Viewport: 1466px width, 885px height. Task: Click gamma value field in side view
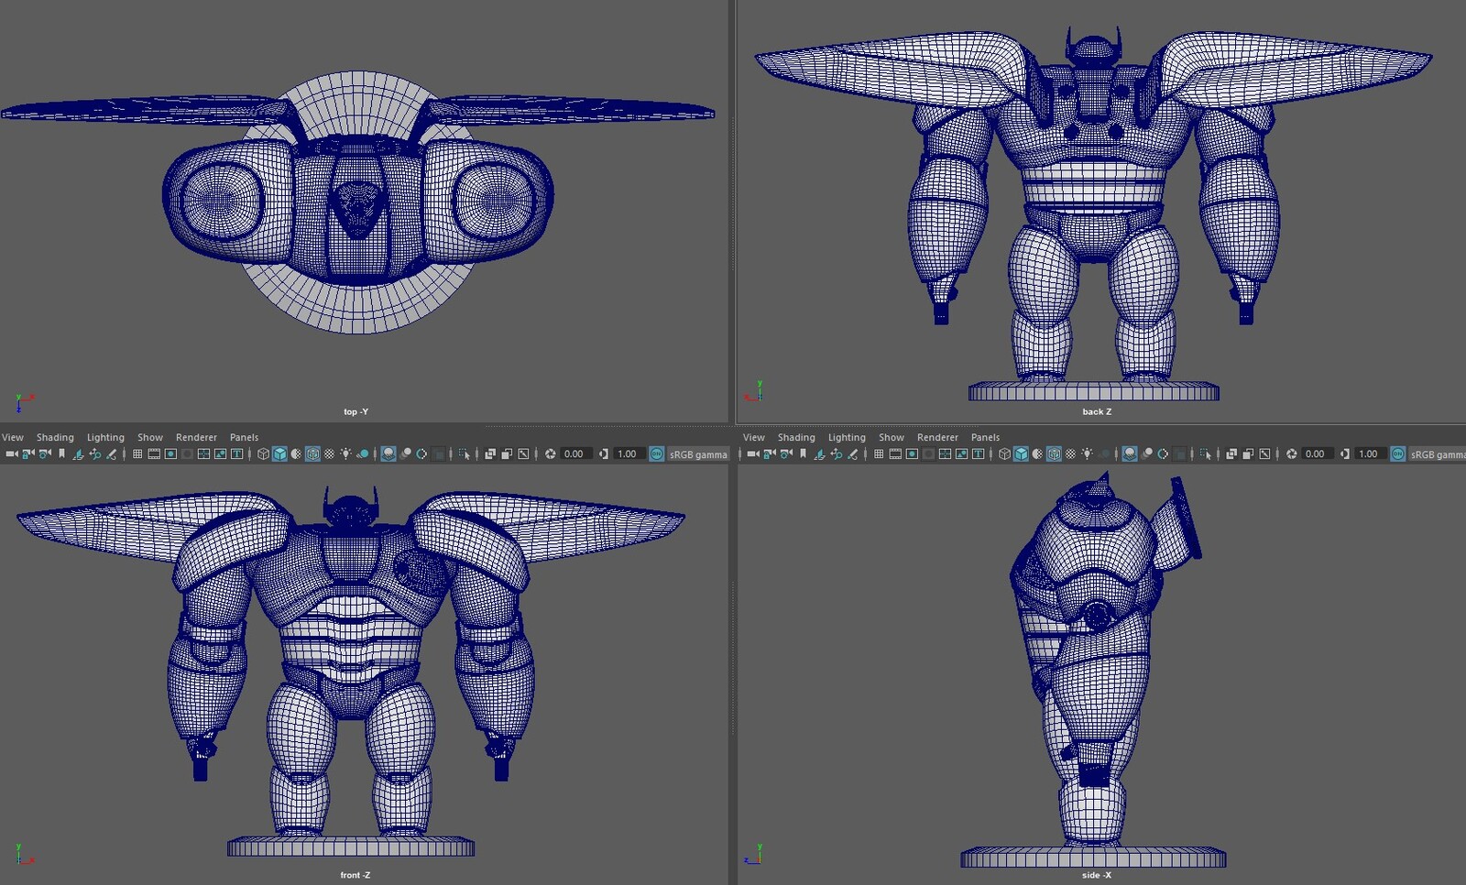tap(1368, 453)
